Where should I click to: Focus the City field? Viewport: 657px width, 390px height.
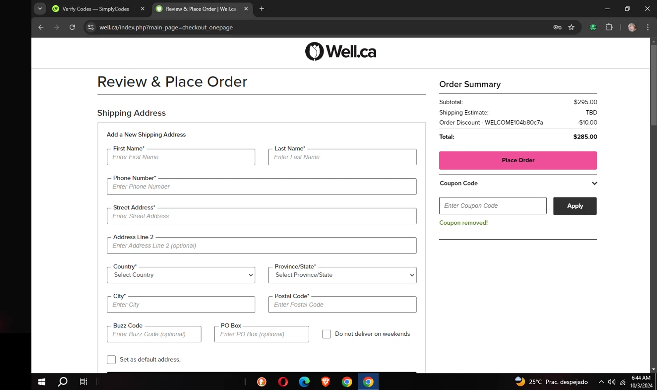coord(181,305)
